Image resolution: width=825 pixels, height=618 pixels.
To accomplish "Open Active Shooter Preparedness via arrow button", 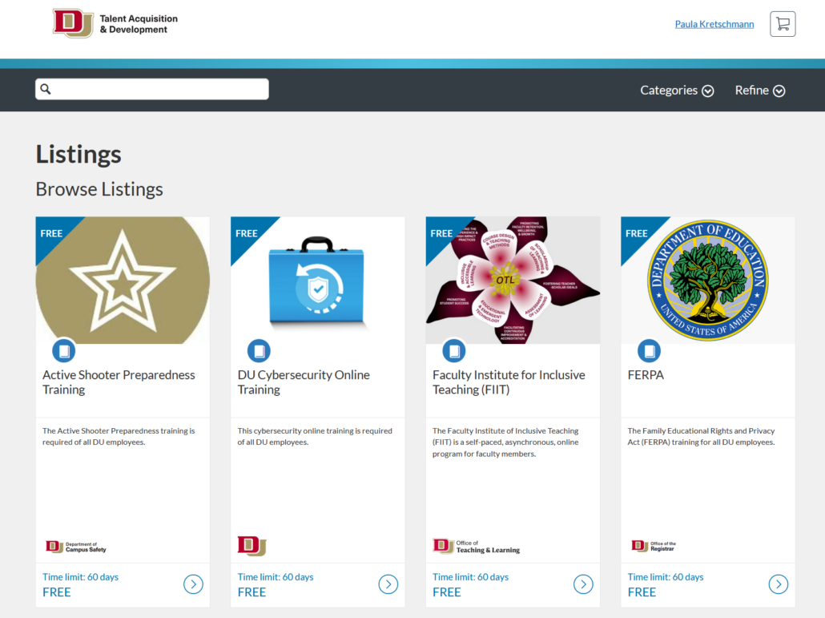I will pos(193,584).
